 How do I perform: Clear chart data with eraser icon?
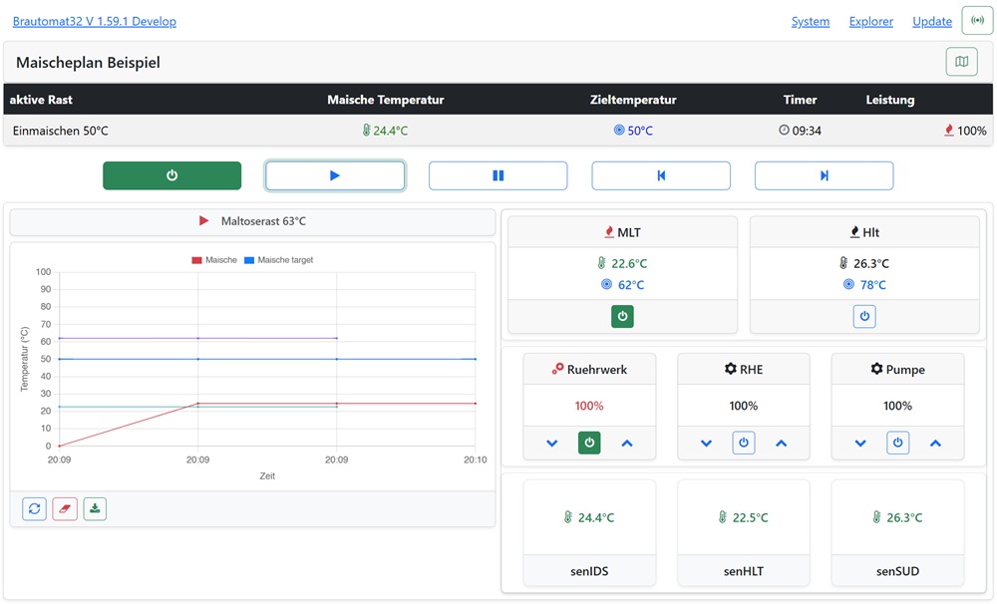(x=65, y=508)
